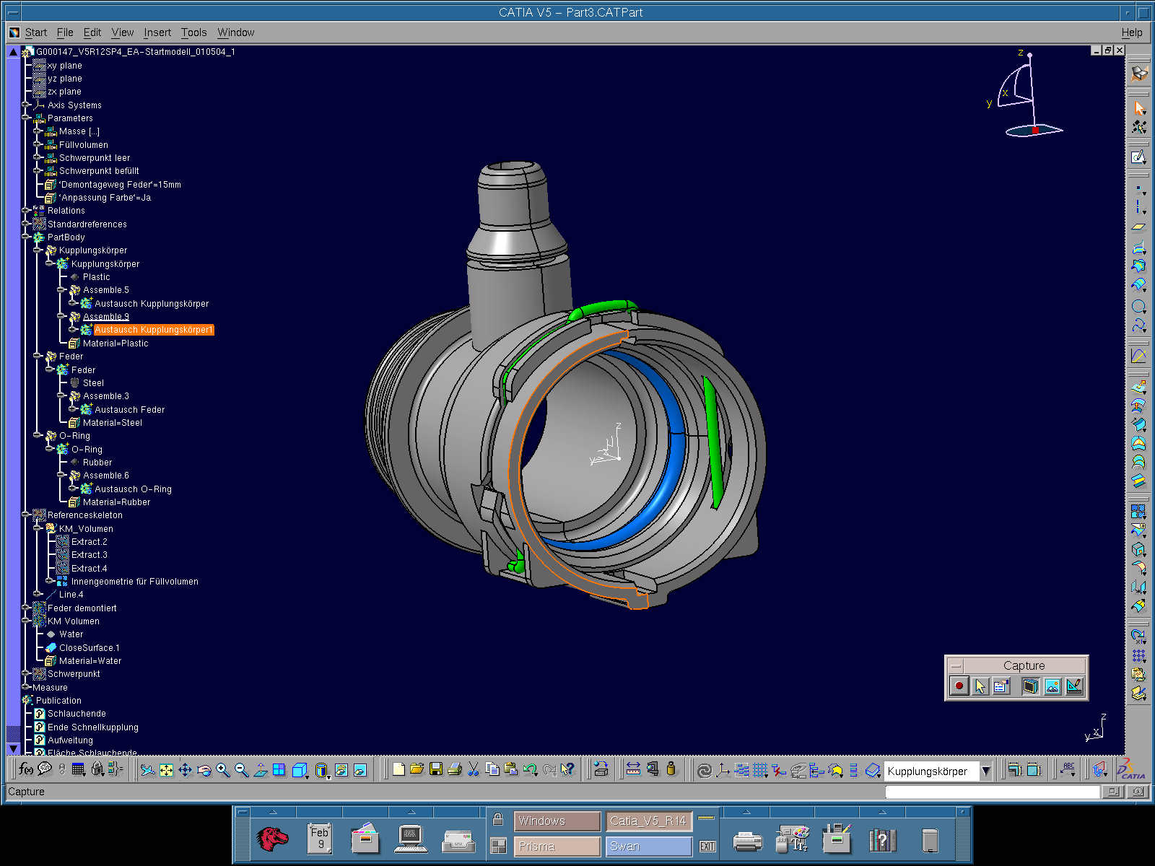This screenshot has height=866, width=1155.
Task: Select Material=Plastic tree entry
Action: point(115,344)
